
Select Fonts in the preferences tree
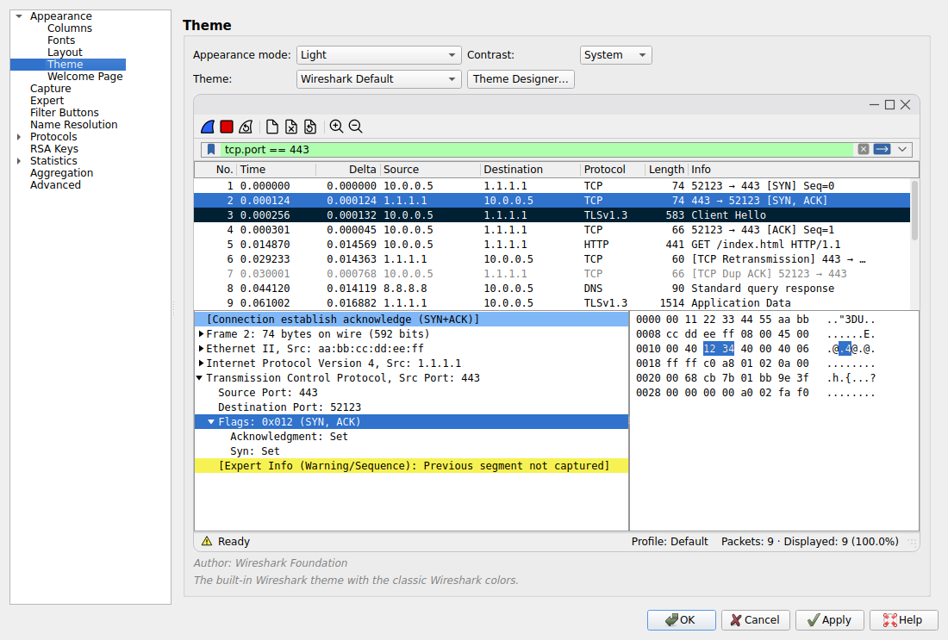[61, 40]
